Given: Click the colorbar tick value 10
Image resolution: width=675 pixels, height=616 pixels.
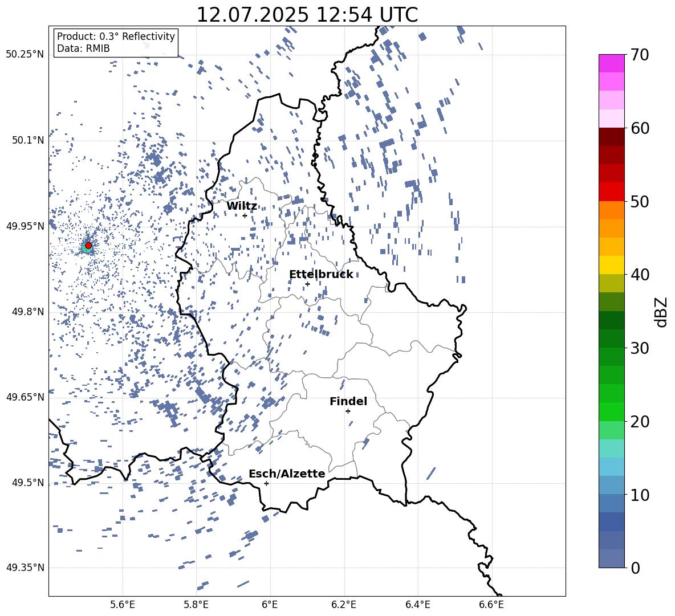Looking at the screenshot, I should [640, 495].
